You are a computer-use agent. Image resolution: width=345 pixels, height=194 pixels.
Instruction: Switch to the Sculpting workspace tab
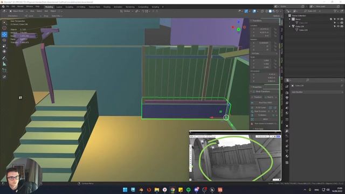[x=69, y=7]
